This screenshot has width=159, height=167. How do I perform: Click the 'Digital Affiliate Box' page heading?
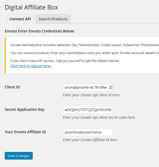(x=31, y=7)
